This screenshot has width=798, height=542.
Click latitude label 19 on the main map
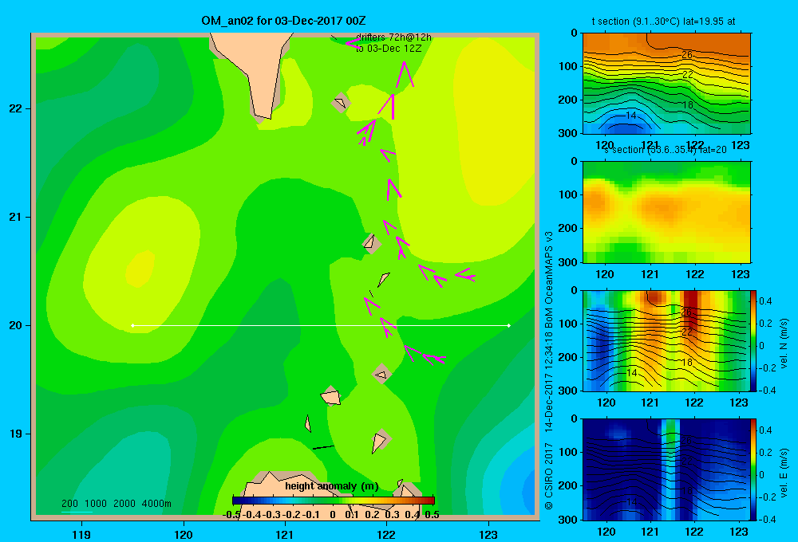16,434
